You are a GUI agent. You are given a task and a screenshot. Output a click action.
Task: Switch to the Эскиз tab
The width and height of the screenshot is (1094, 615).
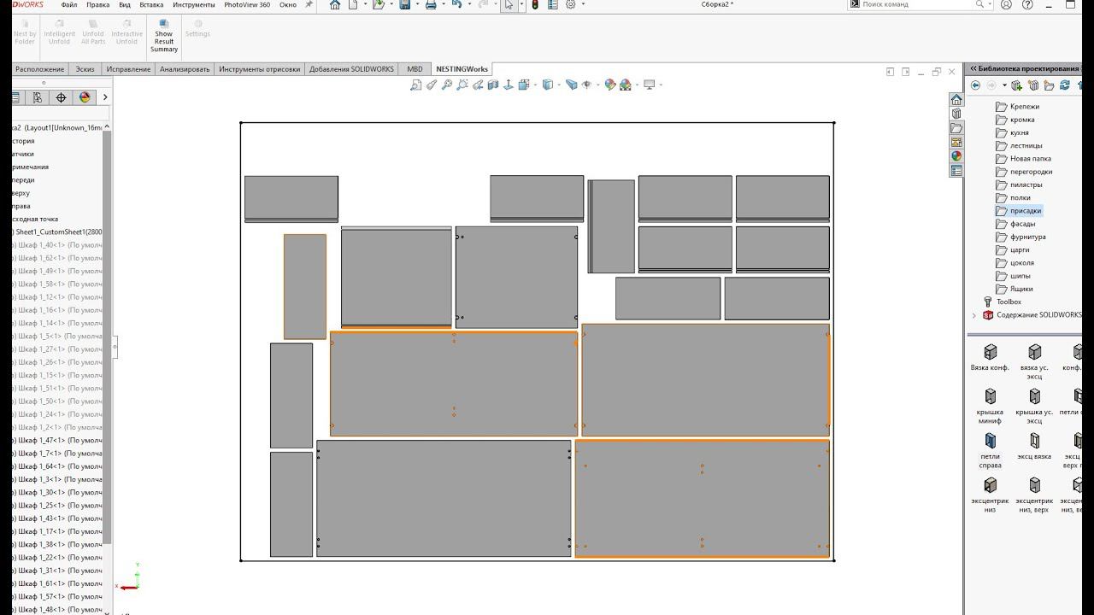click(85, 69)
